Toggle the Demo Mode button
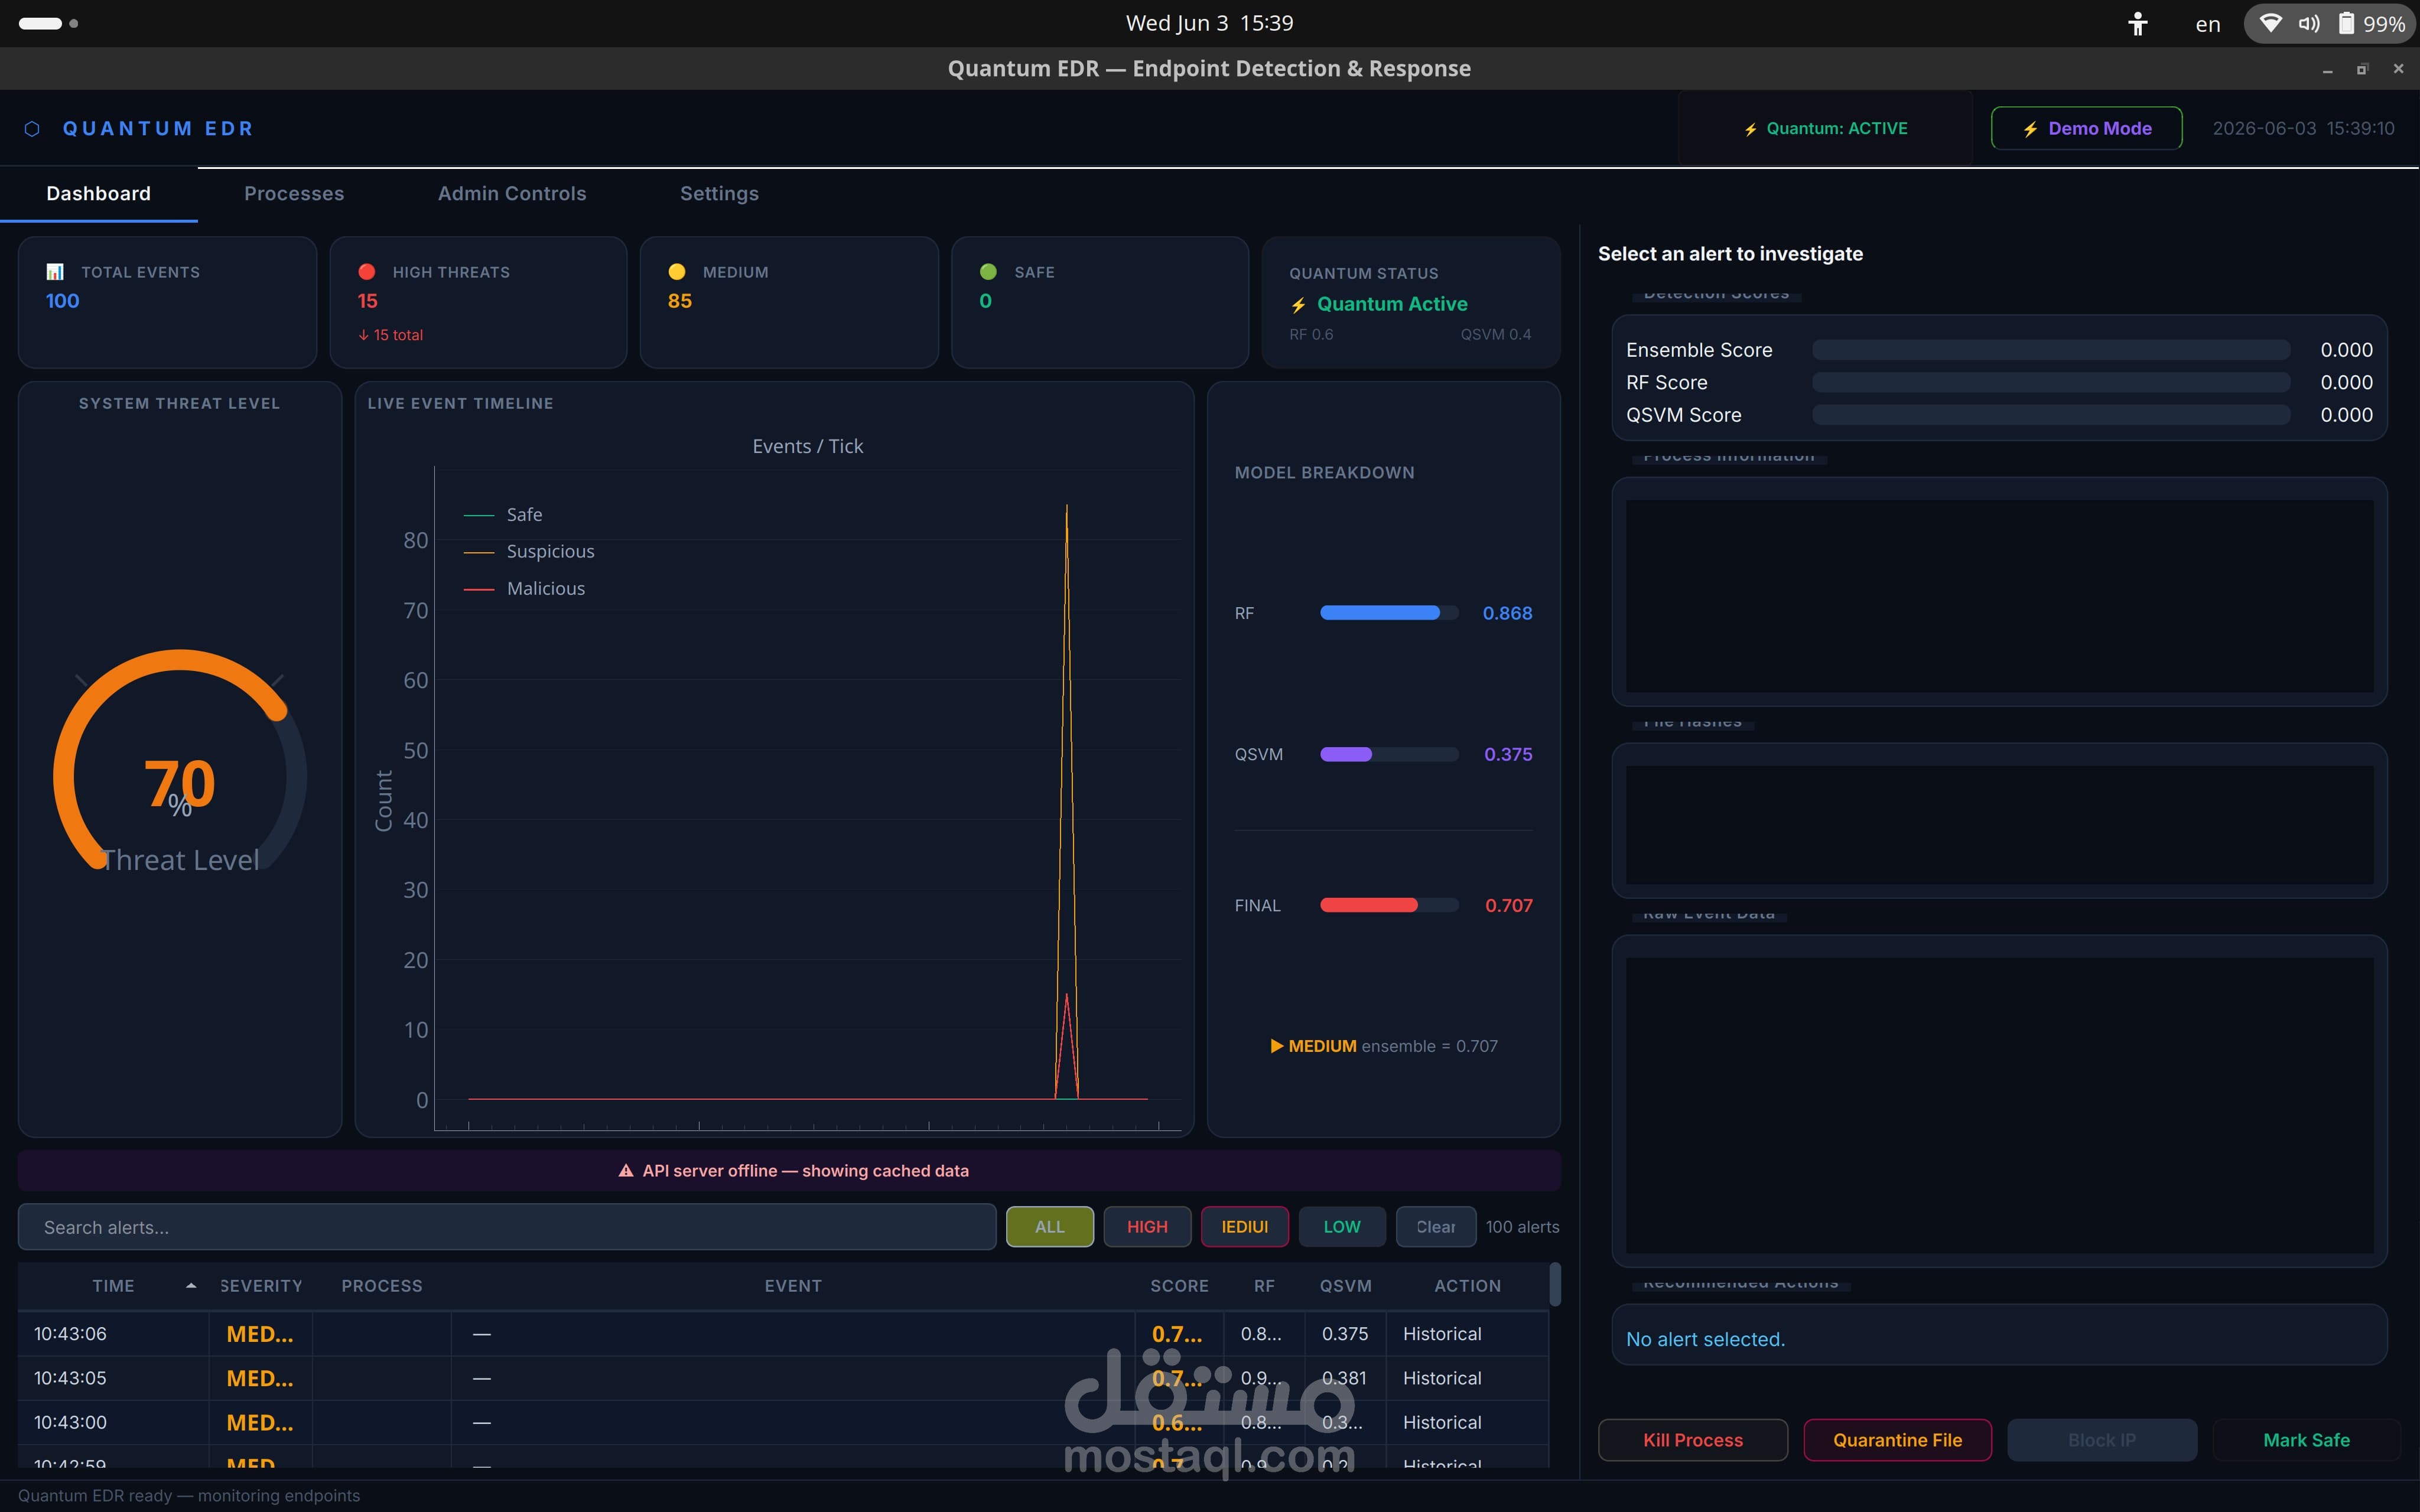The width and height of the screenshot is (2420, 1512). pyautogui.click(x=2086, y=128)
